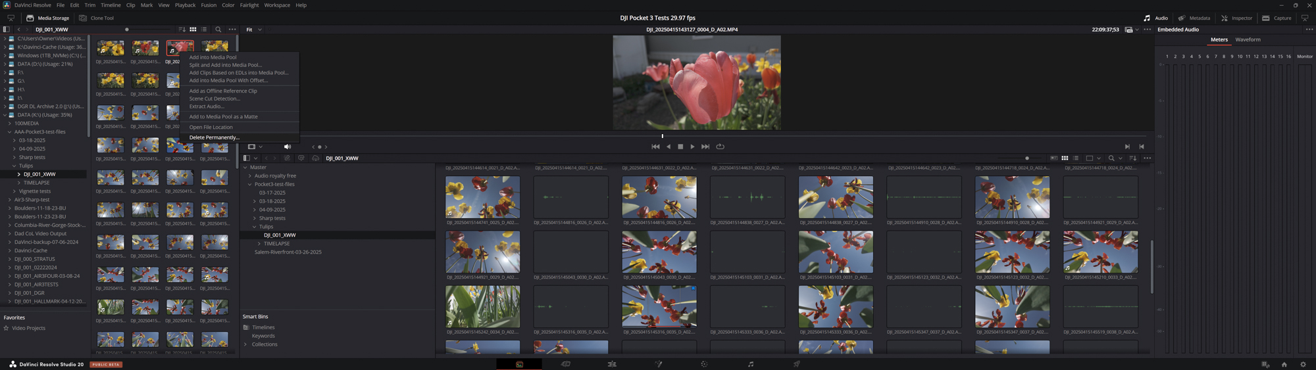Image resolution: width=1316 pixels, height=370 pixels.
Task: Click mark-out icon at viewer right
Action: [1142, 147]
